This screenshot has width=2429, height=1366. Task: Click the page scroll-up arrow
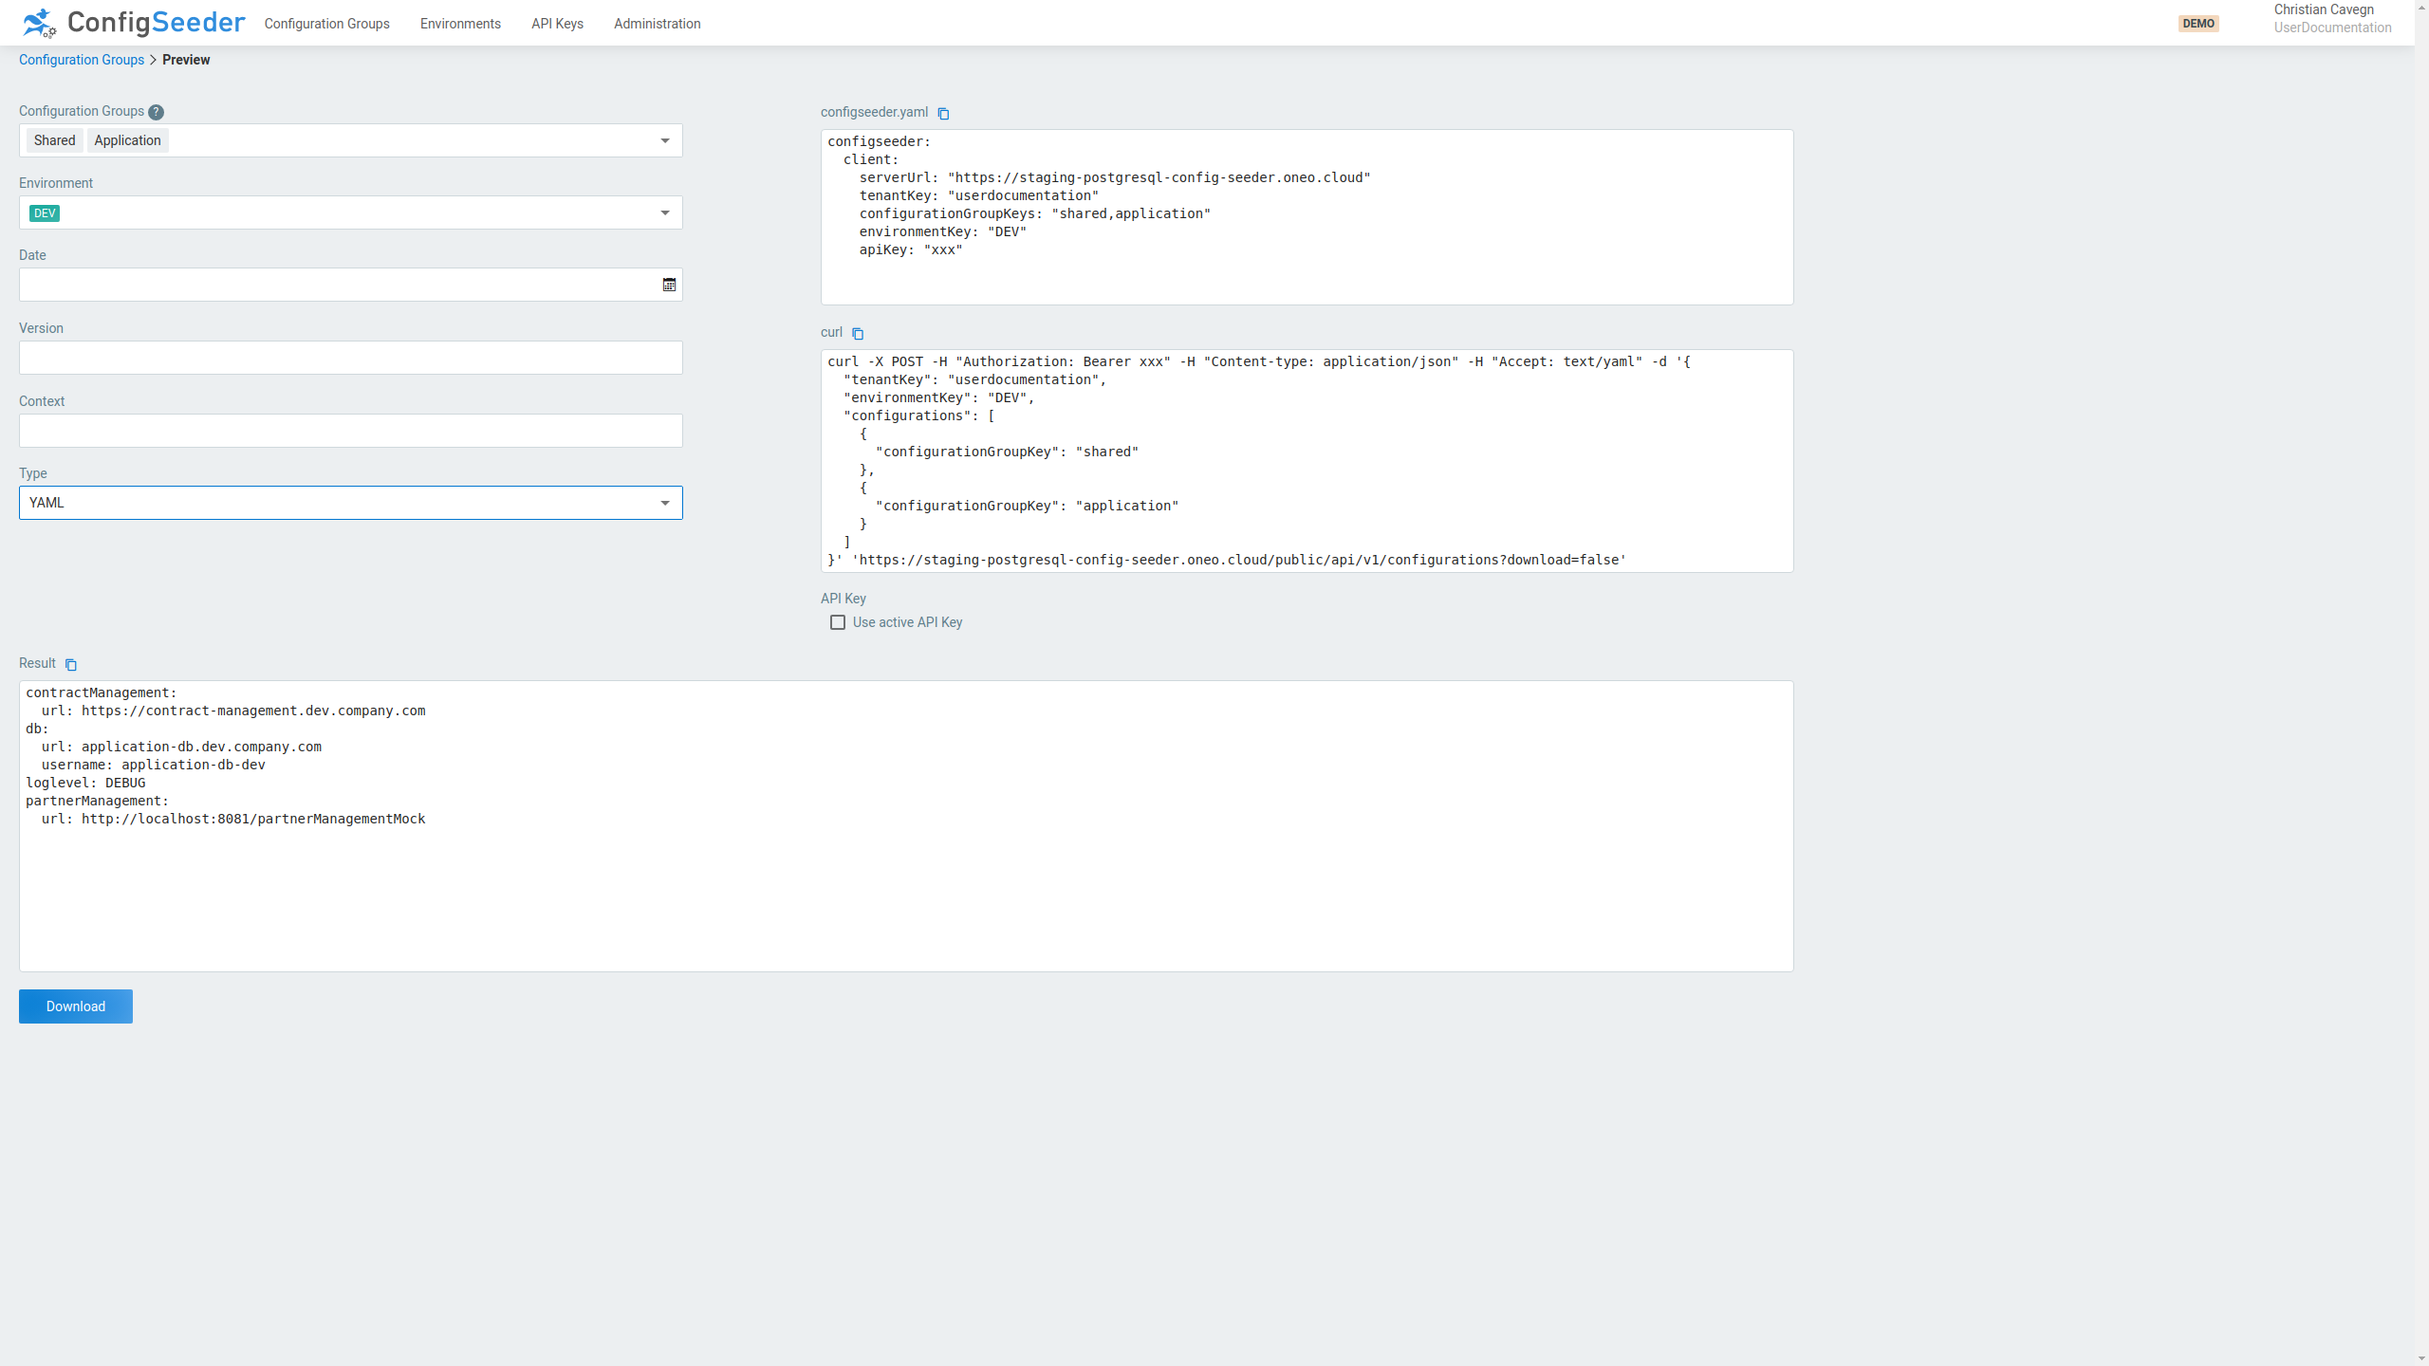(x=2422, y=7)
